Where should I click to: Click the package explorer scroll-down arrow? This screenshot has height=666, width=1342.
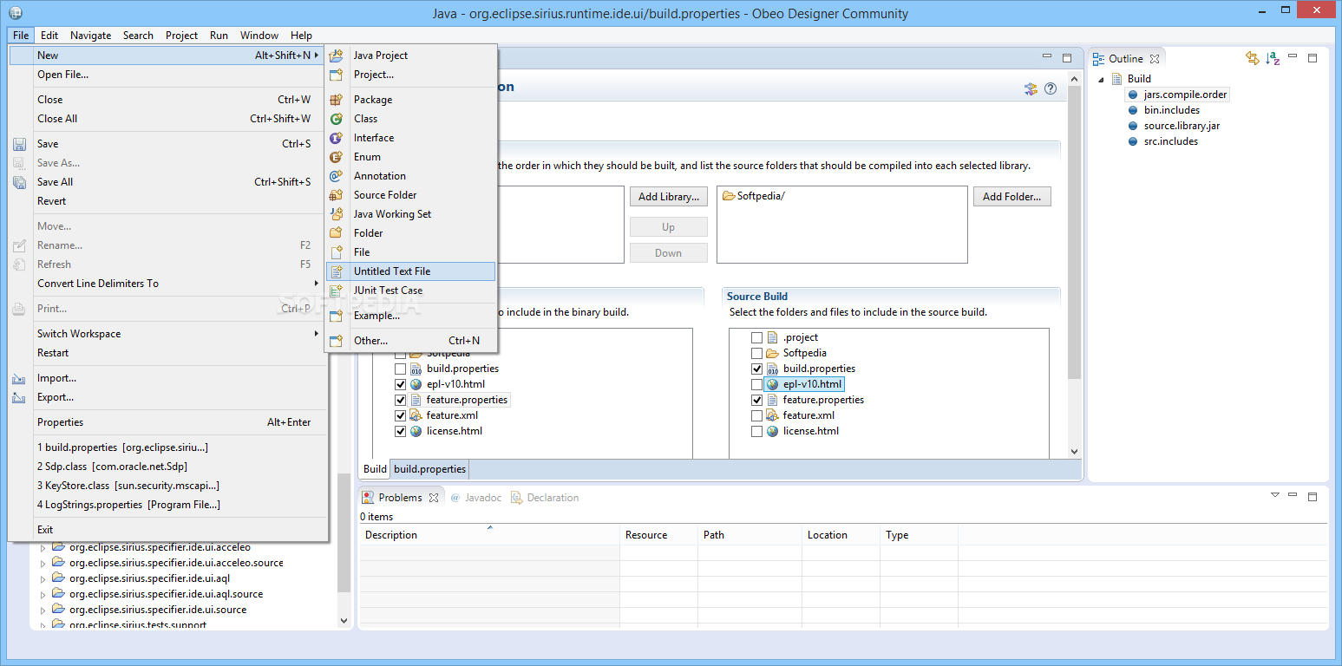pyautogui.click(x=344, y=621)
